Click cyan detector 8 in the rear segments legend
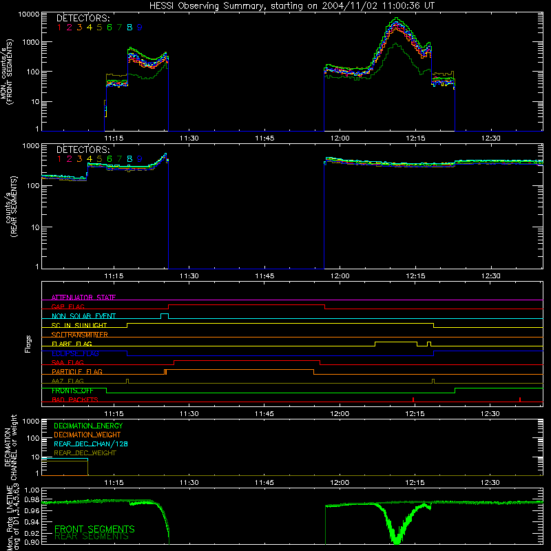 (129, 159)
